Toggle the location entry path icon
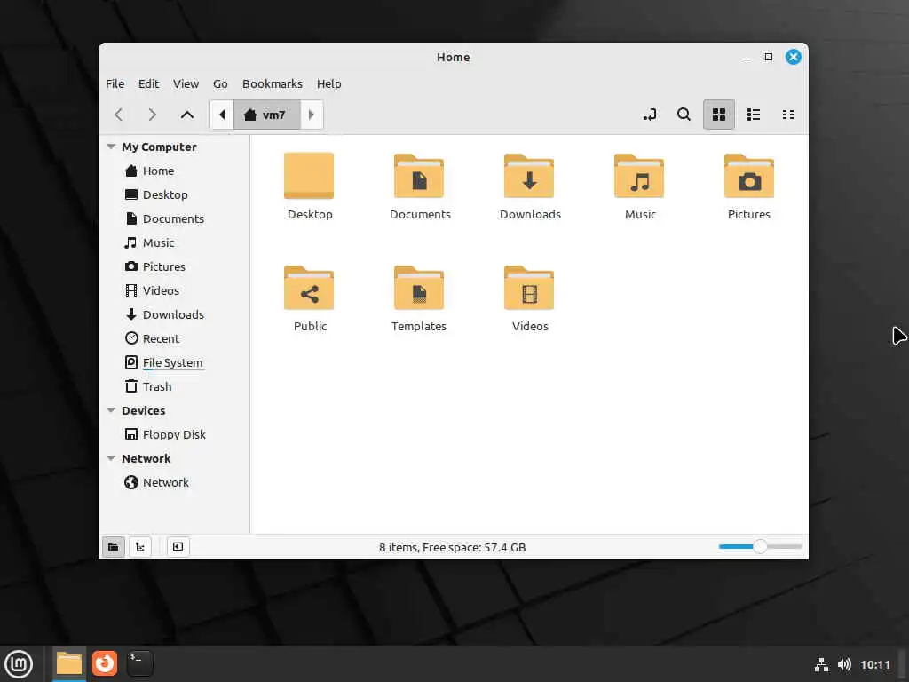 point(650,115)
